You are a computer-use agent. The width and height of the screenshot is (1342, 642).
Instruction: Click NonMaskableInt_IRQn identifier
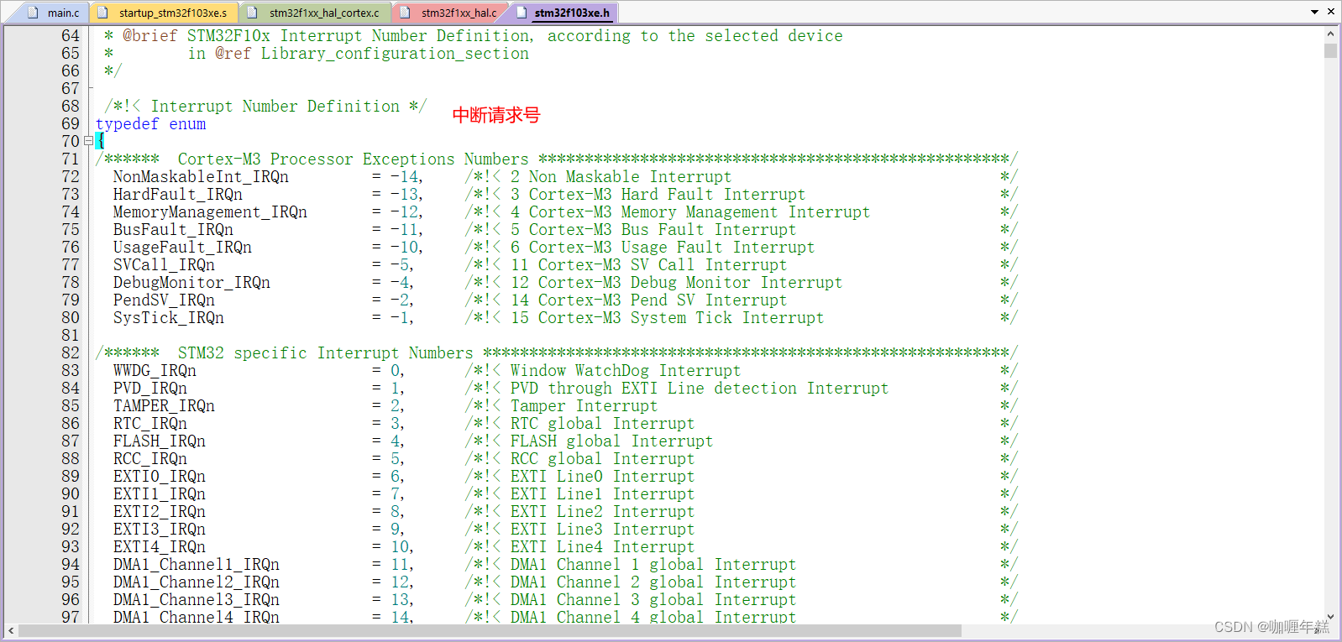point(201,177)
